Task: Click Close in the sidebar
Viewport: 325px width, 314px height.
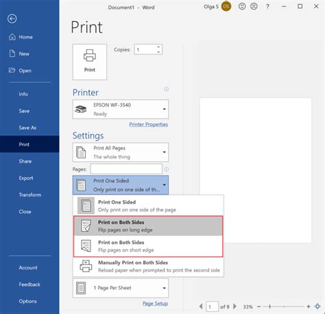Action: coord(25,212)
